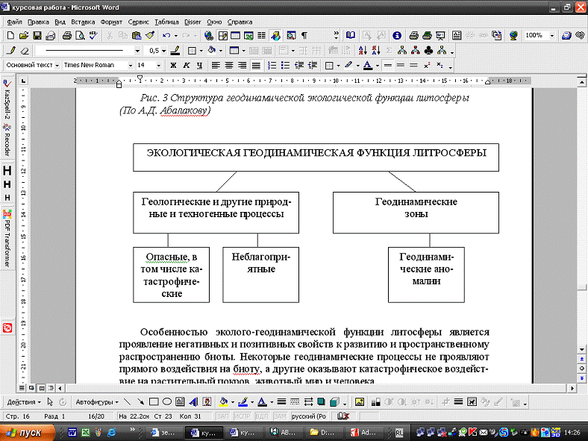Pick the Rectangle shape in Drawing toolbar
The height and width of the screenshot is (441, 588).
(x=154, y=401)
